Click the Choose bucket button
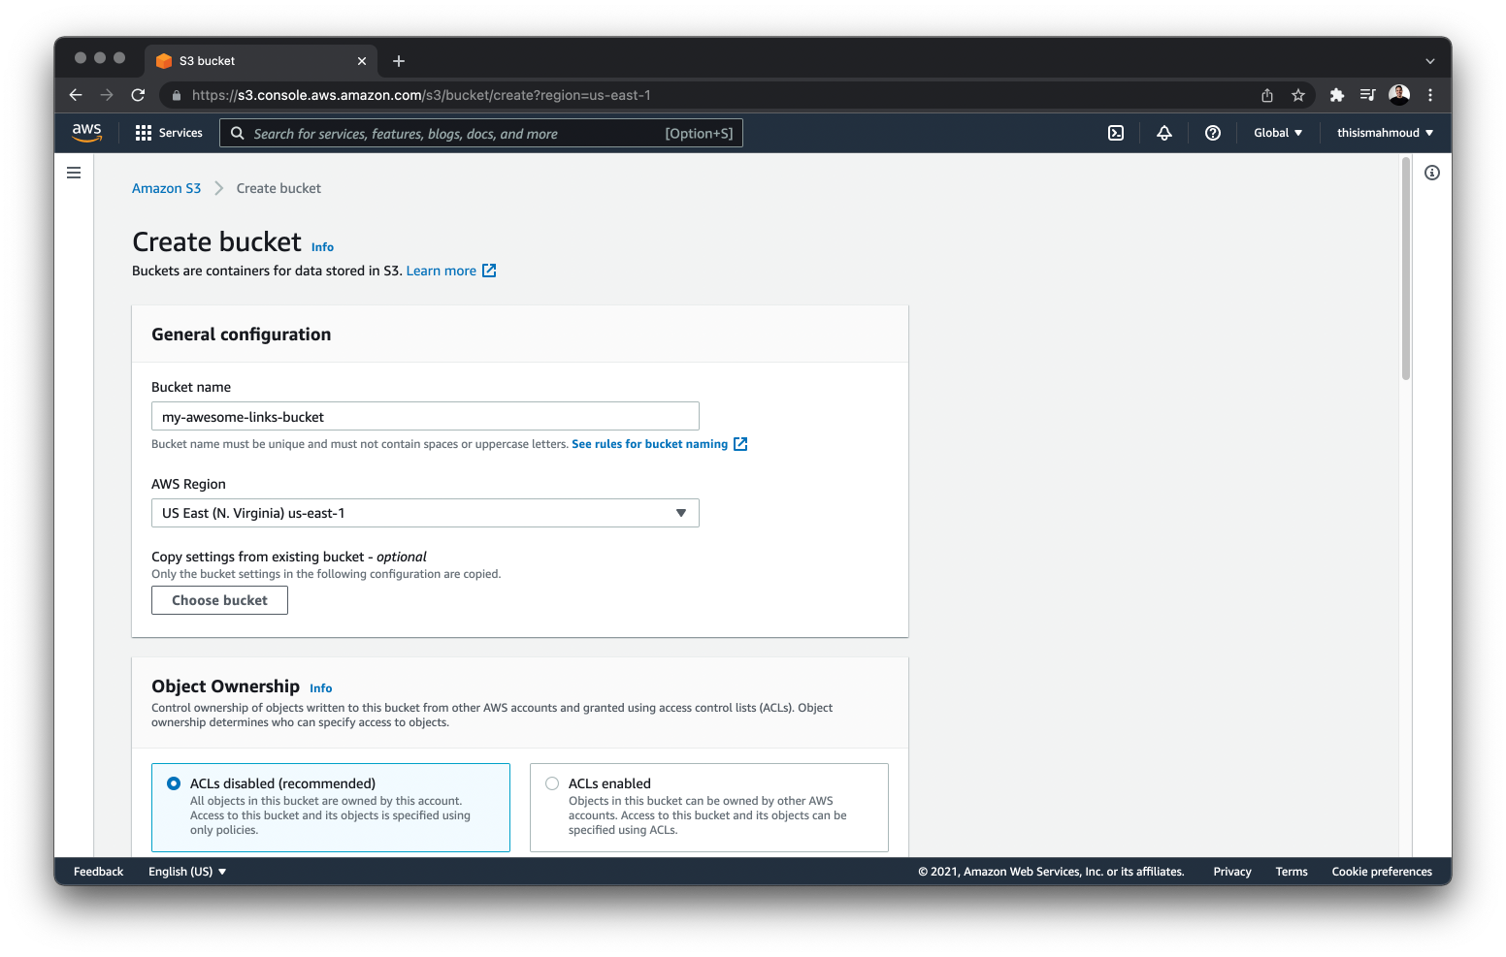 pos(219,599)
